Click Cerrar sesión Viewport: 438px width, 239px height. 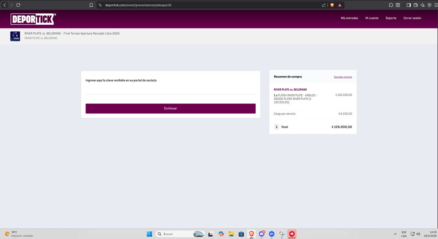412,18
